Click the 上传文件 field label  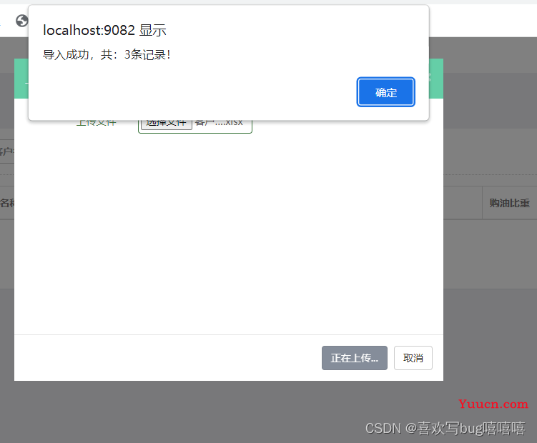click(97, 123)
